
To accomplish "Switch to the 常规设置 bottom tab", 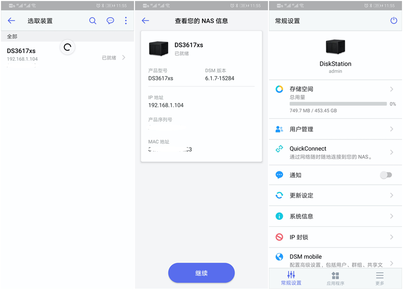I will [291, 278].
